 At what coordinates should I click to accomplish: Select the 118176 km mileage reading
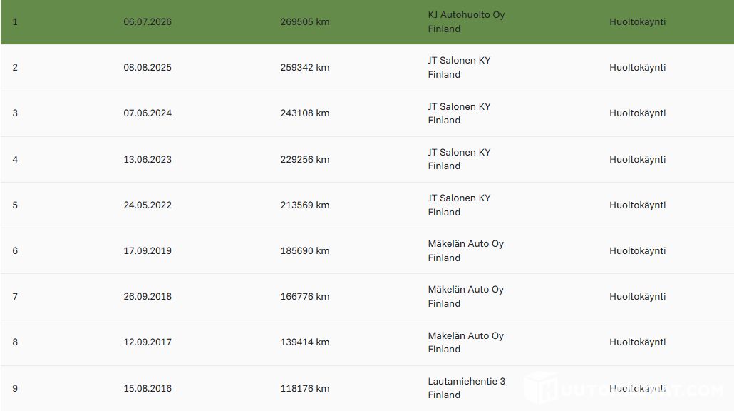click(x=305, y=388)
